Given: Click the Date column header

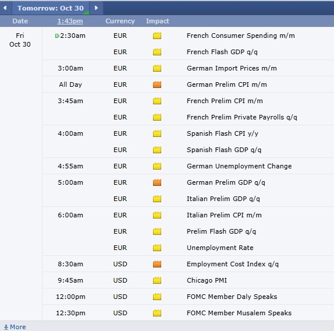Looking at the screenshot, I should [x=20, y=21].
